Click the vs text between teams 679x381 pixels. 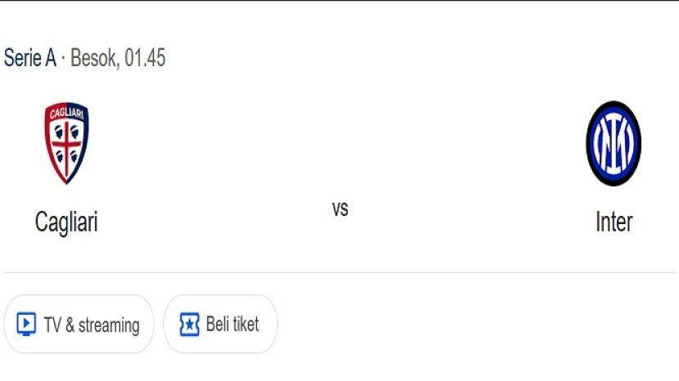tap(339, 208)
